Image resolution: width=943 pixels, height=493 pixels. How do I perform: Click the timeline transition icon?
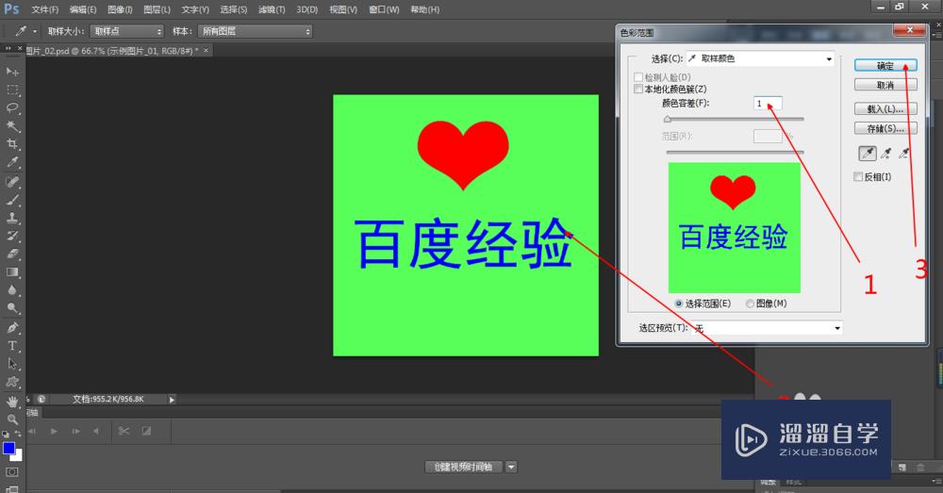pos(146,431)
